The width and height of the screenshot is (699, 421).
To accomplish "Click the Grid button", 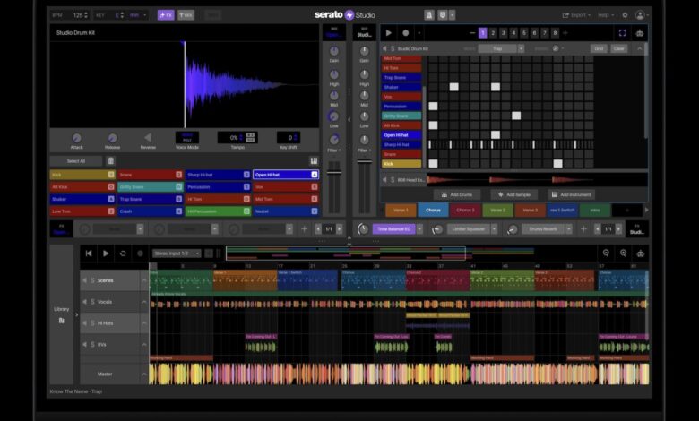I will tap(599, 48).
